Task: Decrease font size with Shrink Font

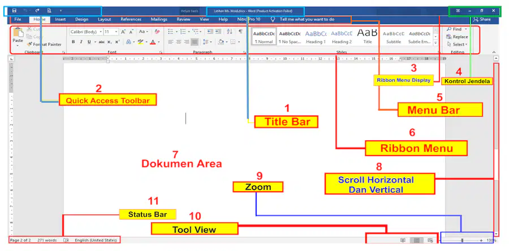Action: (131, 32)
